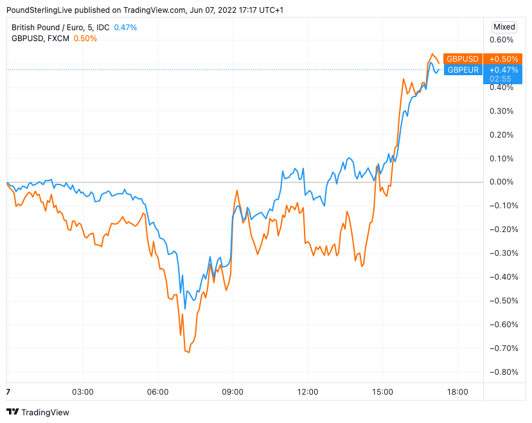Click the 12:00 time axis label
532x423 pixels.
308,392
